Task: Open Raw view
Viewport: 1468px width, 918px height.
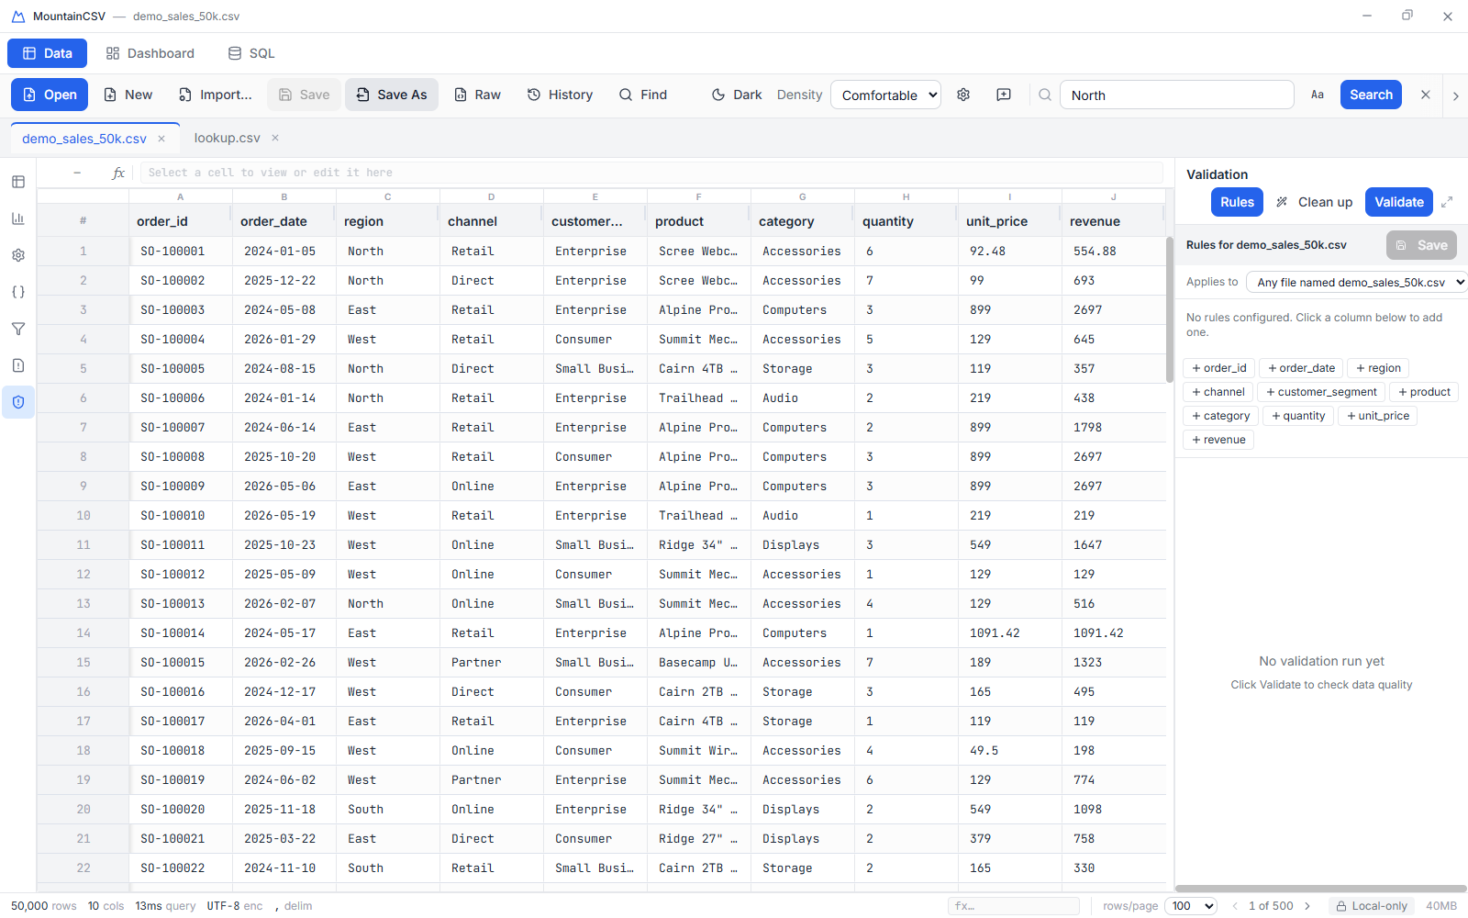Action: (x=477, y=95)
